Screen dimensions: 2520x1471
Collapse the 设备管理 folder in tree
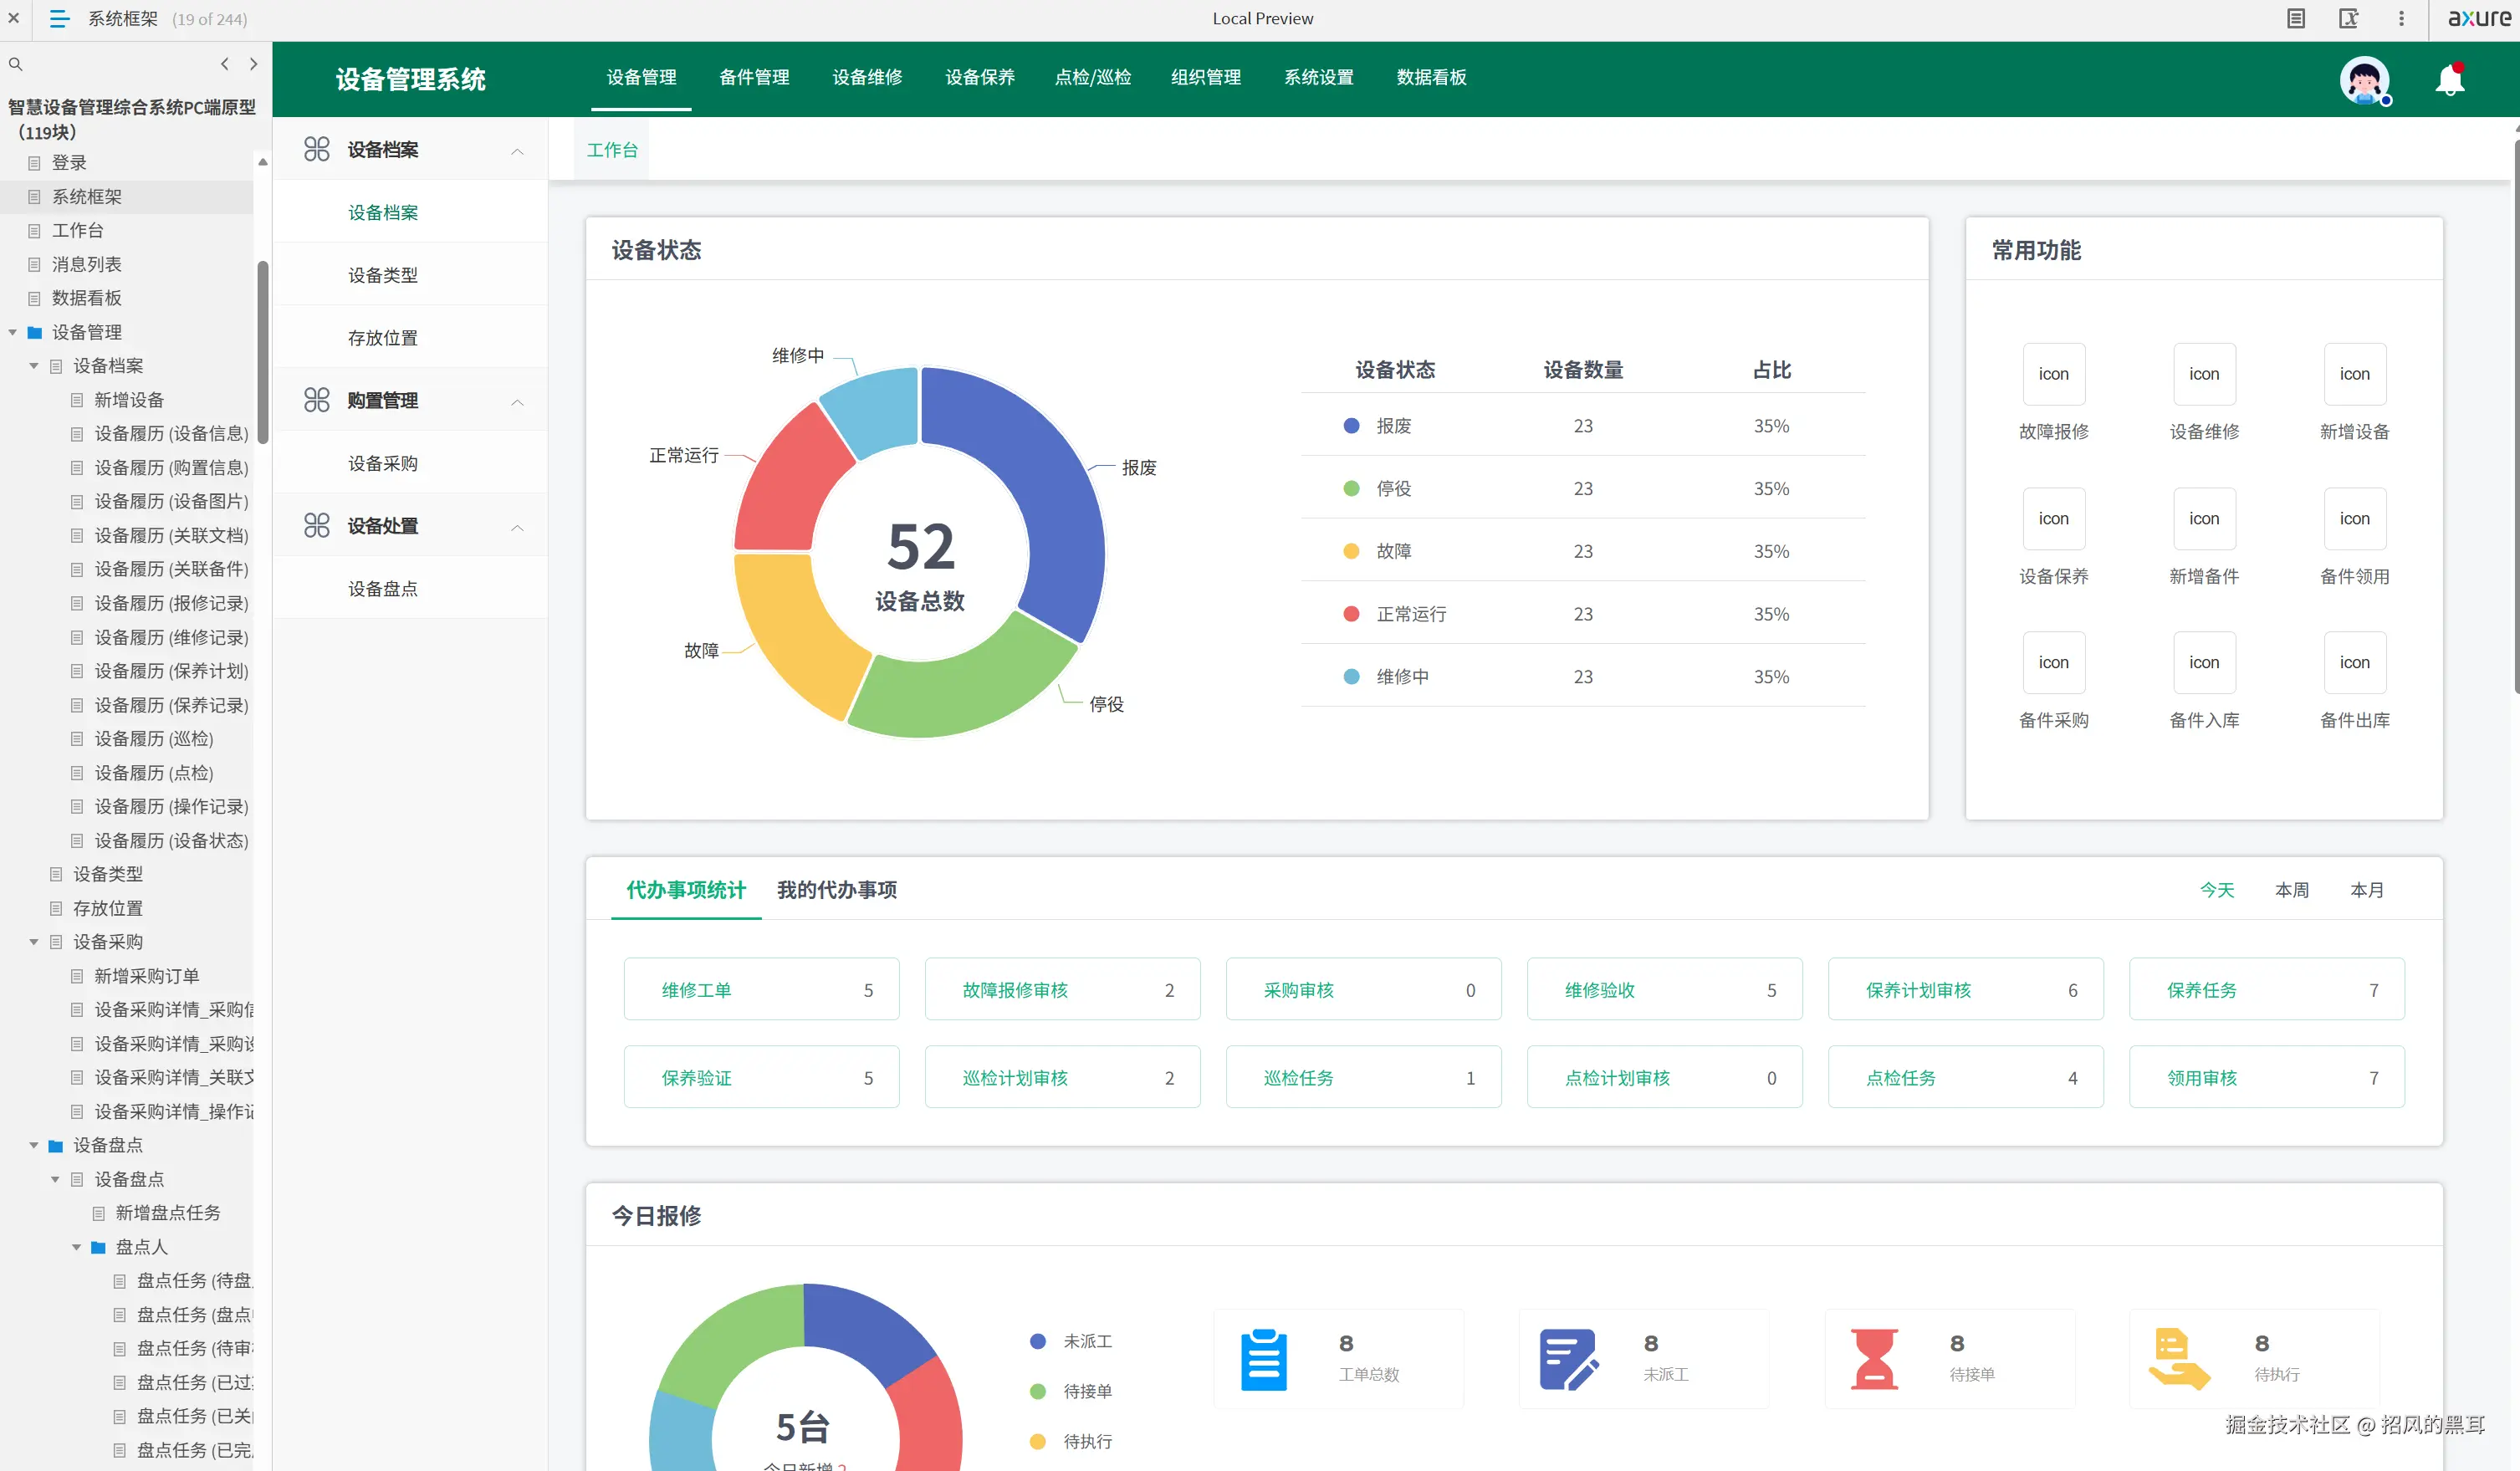pos(13,332)
